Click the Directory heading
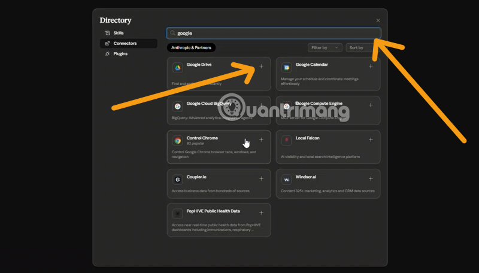 coord(116,20)
